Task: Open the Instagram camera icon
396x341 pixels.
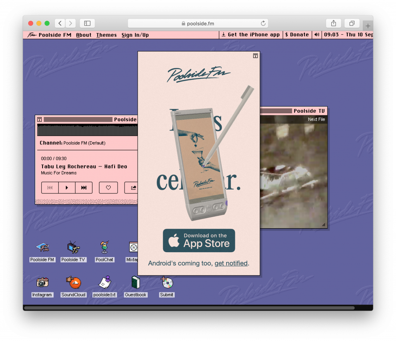Action: pos(42,287)
